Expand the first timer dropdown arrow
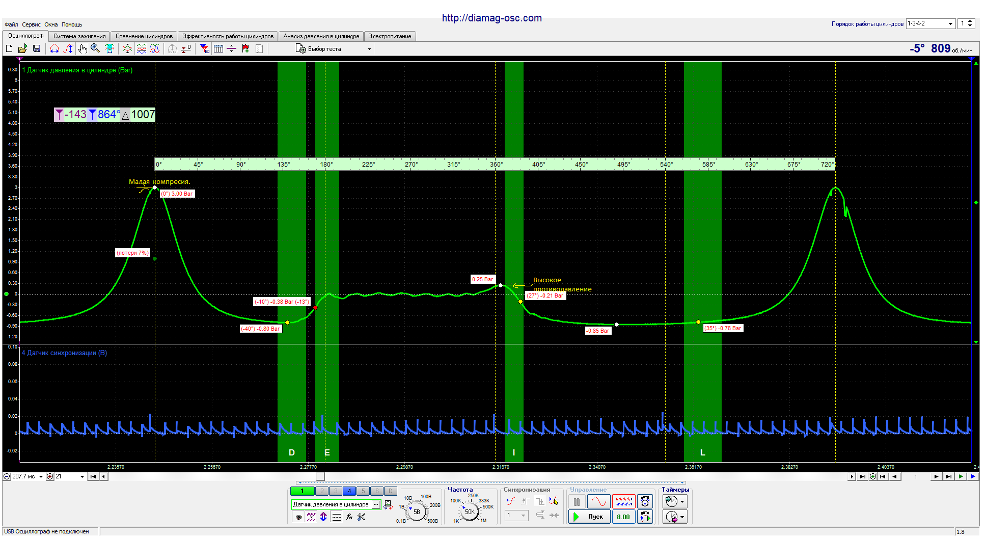 click(682, 502)
